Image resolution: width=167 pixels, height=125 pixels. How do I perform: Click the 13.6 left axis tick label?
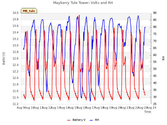click(x=15, y=26)
